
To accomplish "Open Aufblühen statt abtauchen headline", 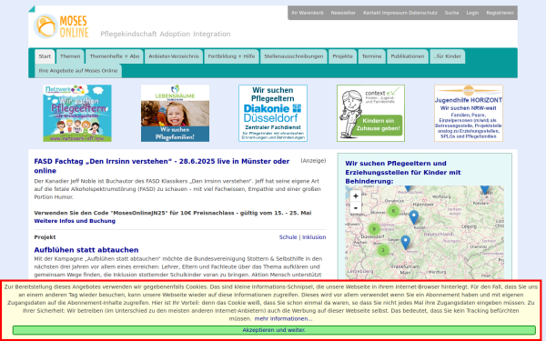I will pos(86,250).
